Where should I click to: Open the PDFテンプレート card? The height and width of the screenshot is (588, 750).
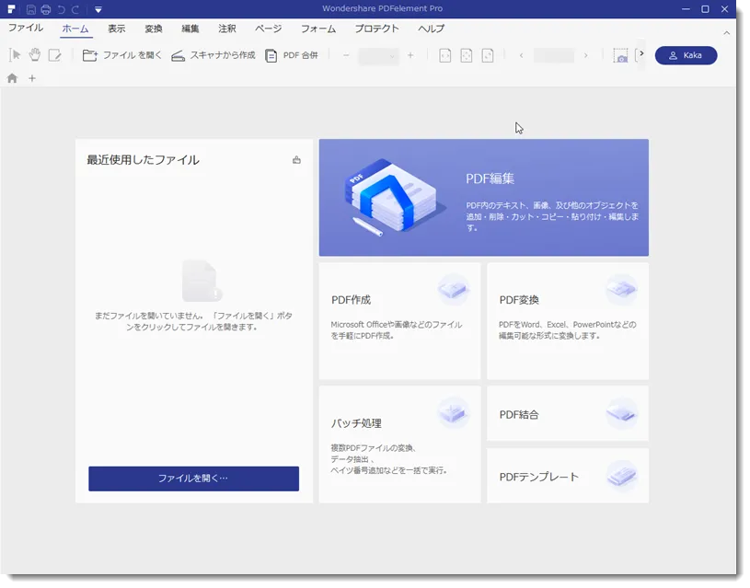pyautogui.click(x=568, y=476)
